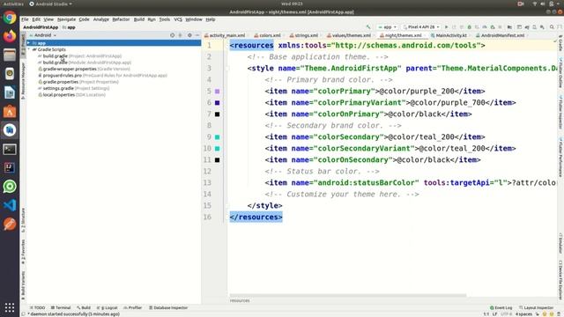Click the Attach Debugger toolbar icon
Viewport: 564px width, 317px height.
(493, 27)
